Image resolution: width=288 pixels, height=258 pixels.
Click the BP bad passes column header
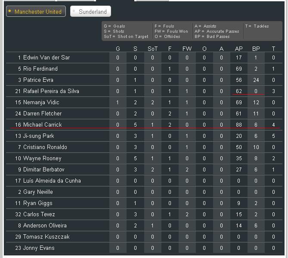coord(256,49)
